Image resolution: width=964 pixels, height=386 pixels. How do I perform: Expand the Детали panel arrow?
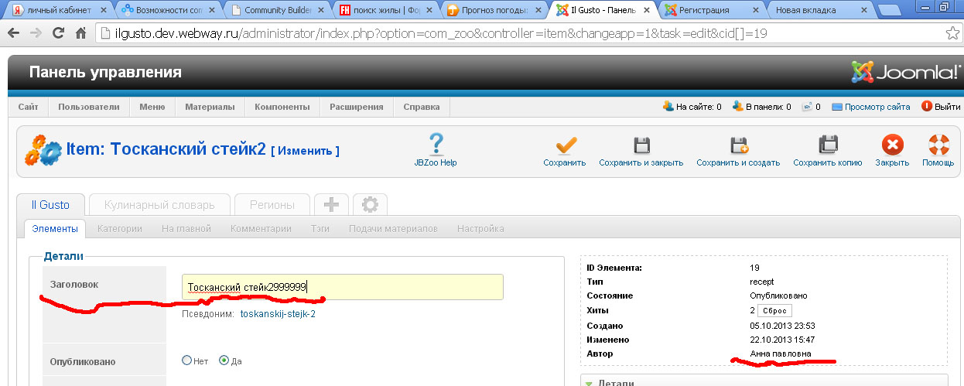[x=589, y=382]
